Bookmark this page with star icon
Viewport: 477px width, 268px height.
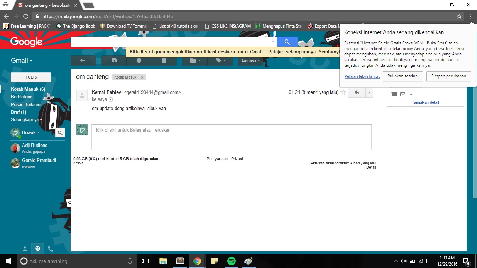459,16
